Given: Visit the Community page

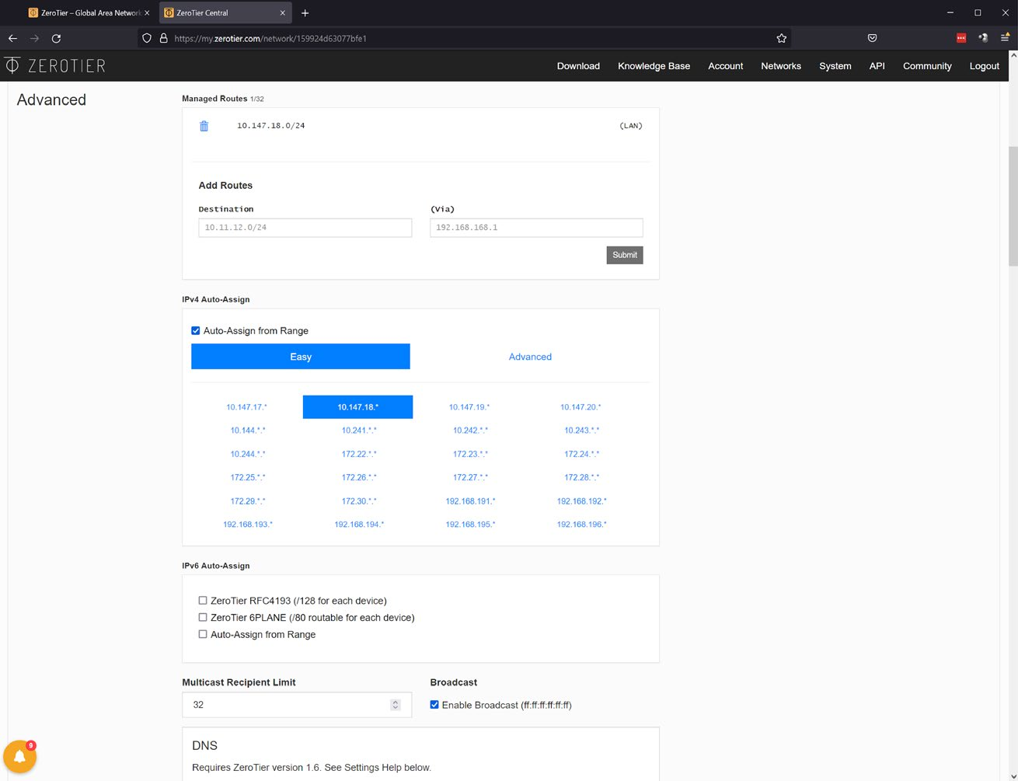Looking at the screenshot, I should tap(927, 66).
